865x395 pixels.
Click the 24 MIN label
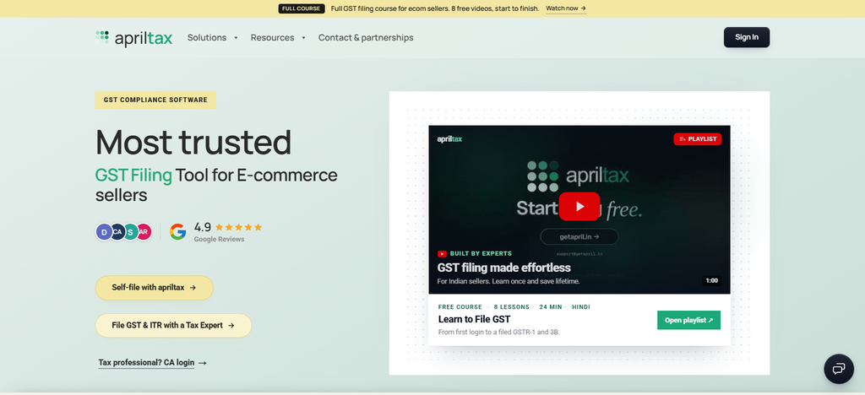[x=551, y=307]
